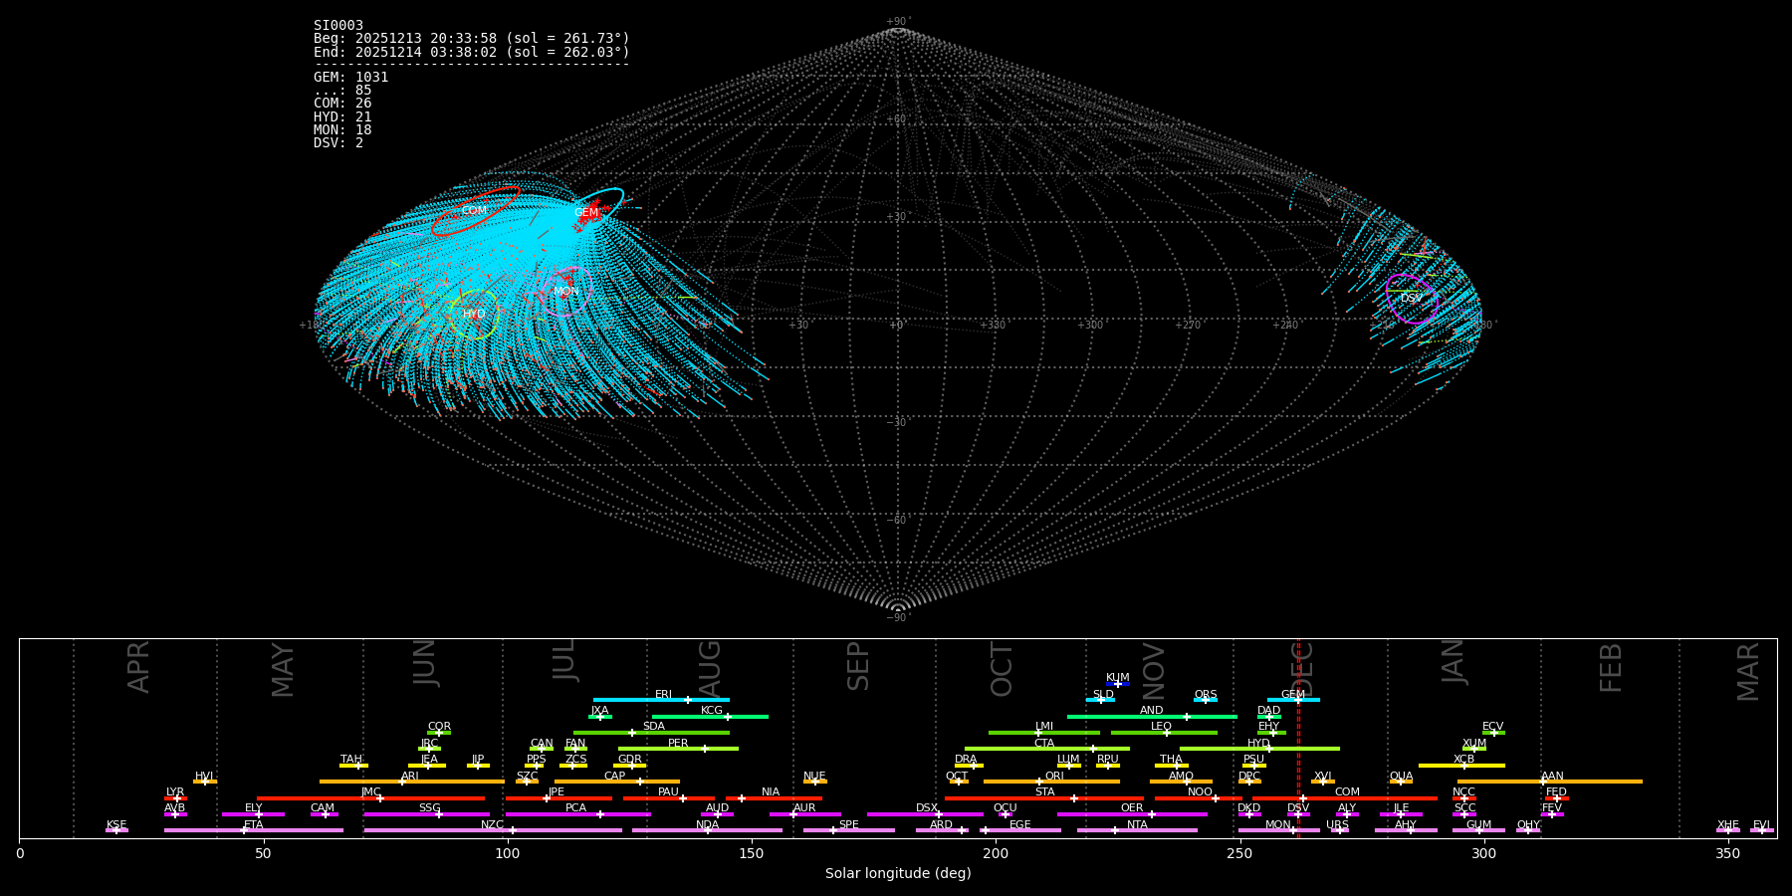Viewport: 1792px width, 896px height.
Task: Click the +90° pole label on map
Action: [898, 22]
